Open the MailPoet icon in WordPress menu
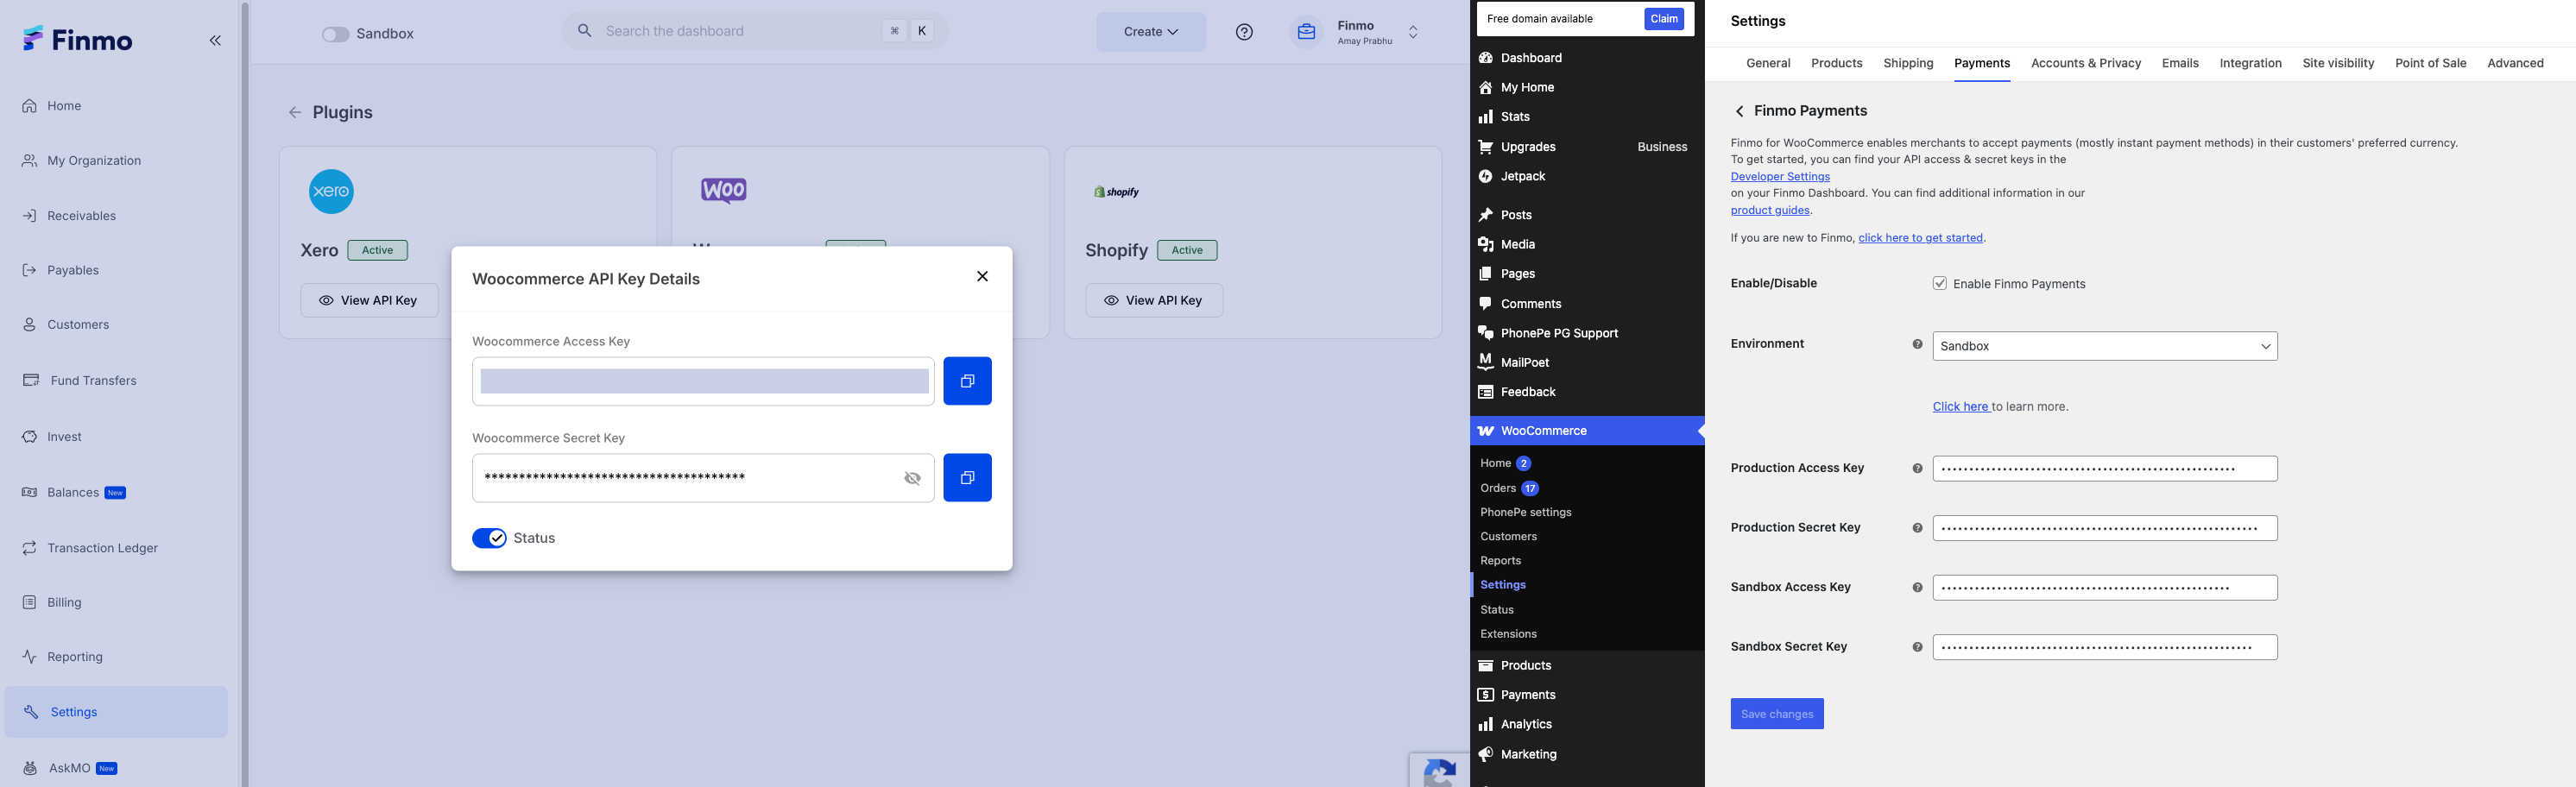This screenshot has width=2576, height=787. click(x=1485, y=362)
